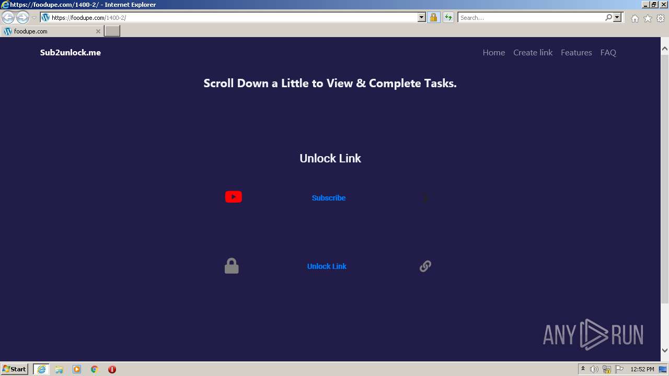Click the volume speaker tray icon

[x=594, y=369]
